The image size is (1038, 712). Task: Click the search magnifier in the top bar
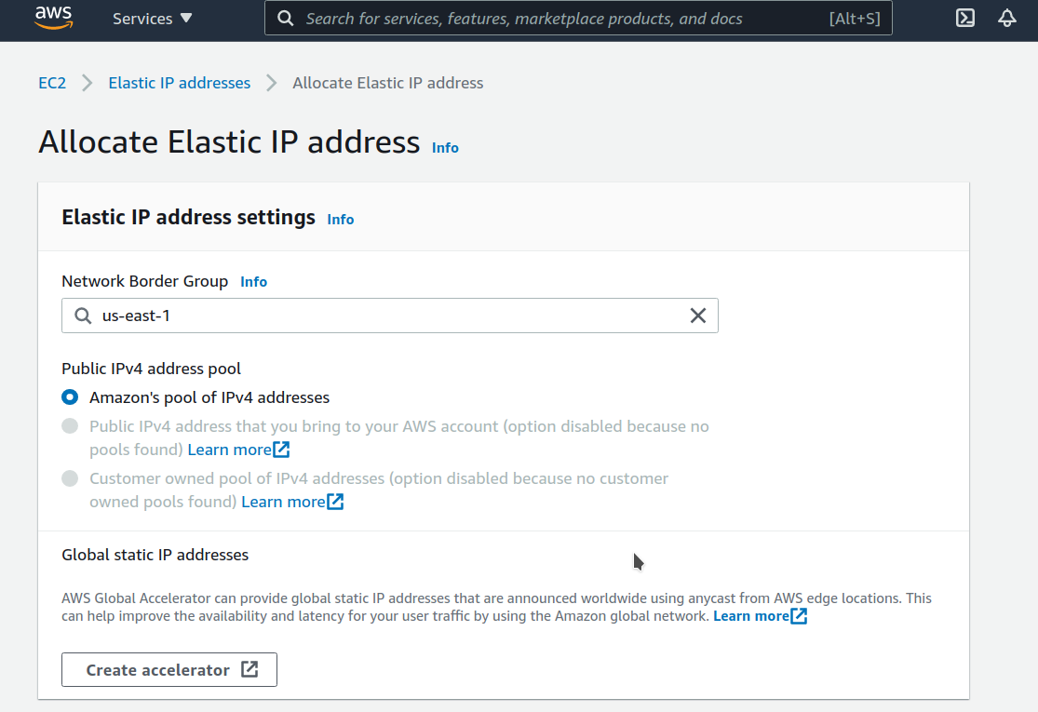285,18
